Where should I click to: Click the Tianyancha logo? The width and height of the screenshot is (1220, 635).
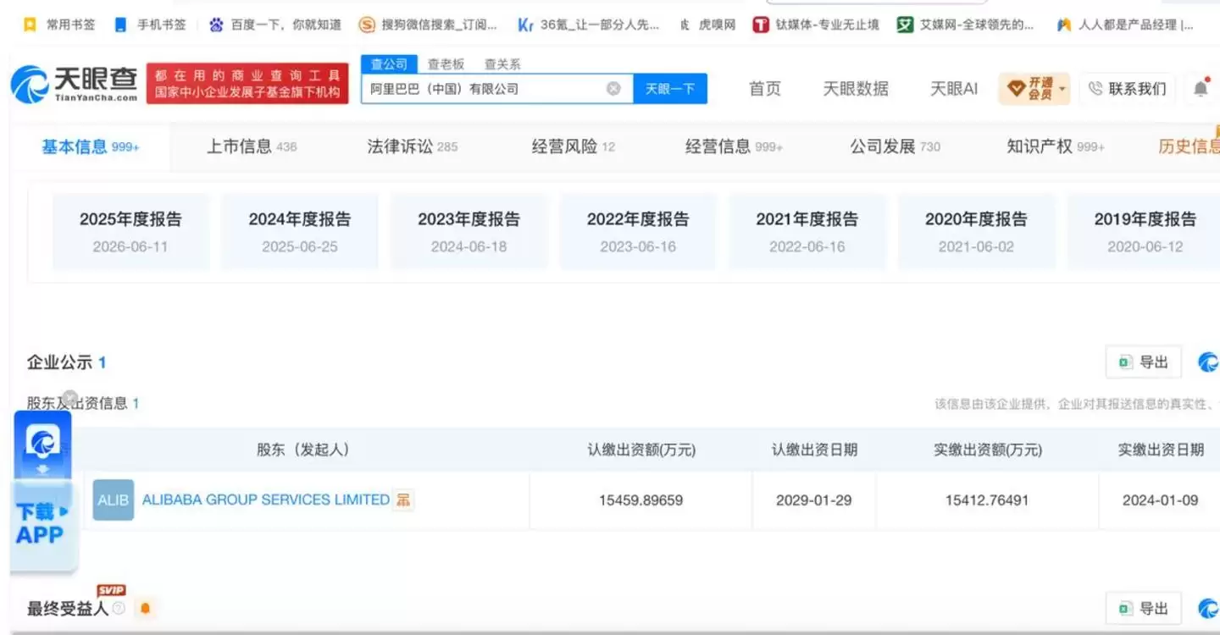coord(74,84)
